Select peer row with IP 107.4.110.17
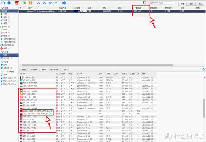206x142 pixels. pos(88,119)
